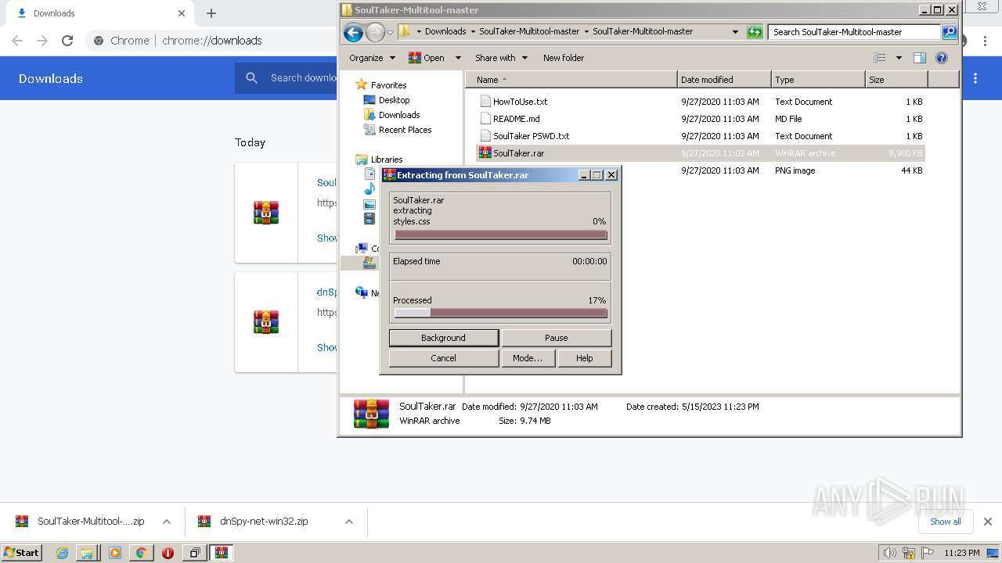Click the Mode... button in the extraction dialog
The width and height of the screenshot is (1002, 563).
point(528,358)
